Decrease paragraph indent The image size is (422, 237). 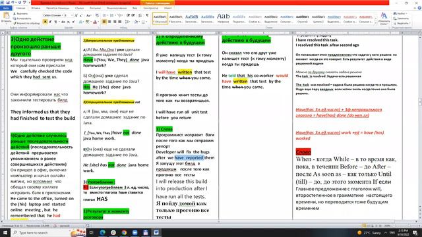tap(129, 16)
